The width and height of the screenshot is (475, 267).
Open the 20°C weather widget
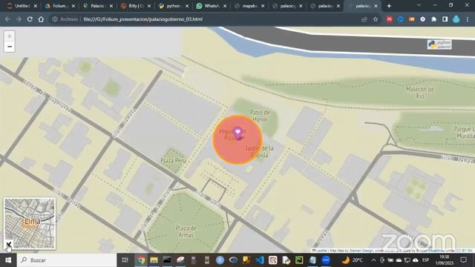(352, 260)
